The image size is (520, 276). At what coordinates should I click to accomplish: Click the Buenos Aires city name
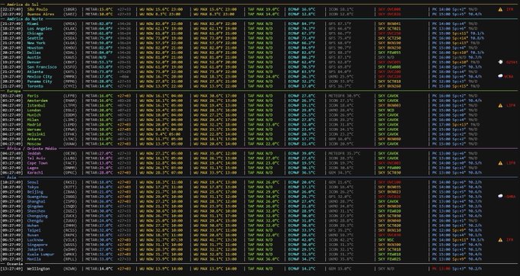click(x=40, y=14)
